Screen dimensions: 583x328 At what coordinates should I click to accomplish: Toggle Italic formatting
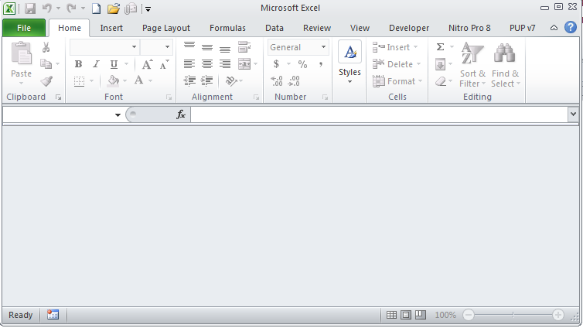[x=96, y=64]
